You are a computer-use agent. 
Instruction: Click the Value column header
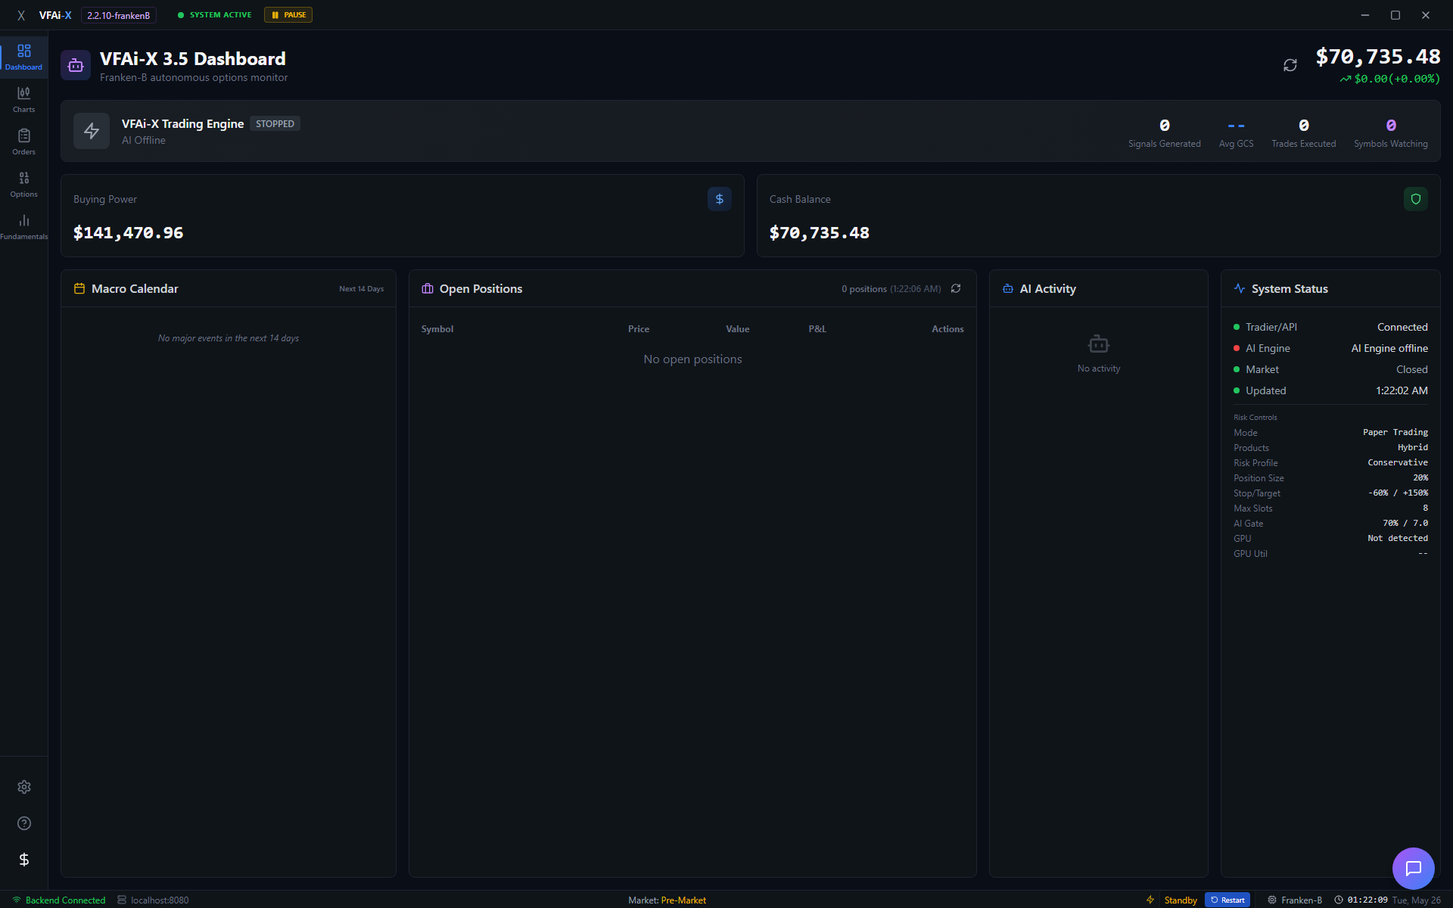[x=738, y=329]
